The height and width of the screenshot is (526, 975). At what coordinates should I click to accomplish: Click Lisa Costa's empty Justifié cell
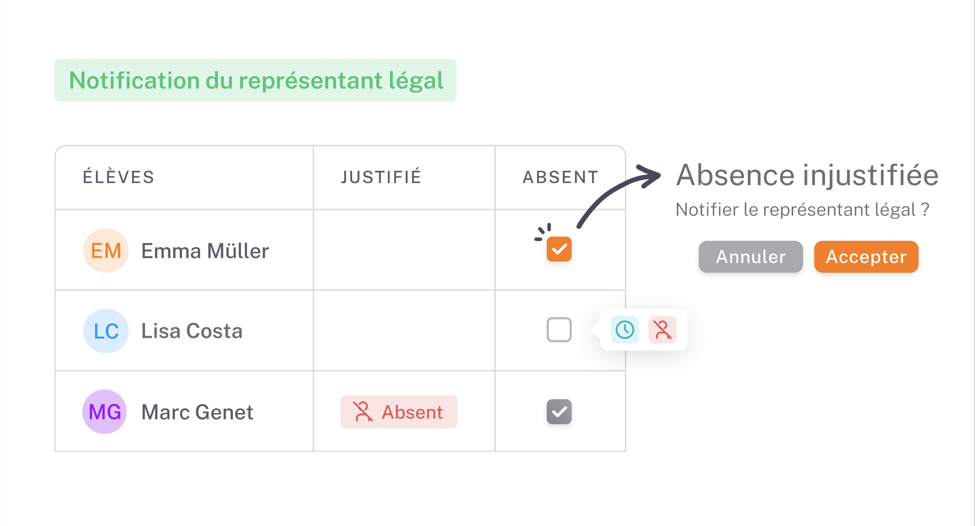click(404, 330)
